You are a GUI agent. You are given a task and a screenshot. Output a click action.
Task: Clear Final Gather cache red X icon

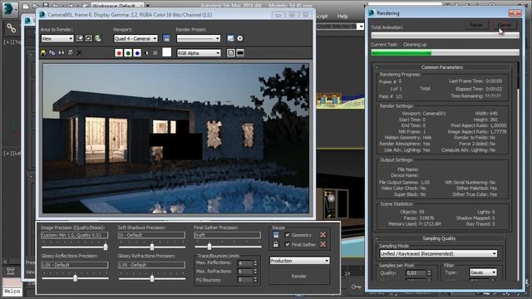tap(323, 244)
